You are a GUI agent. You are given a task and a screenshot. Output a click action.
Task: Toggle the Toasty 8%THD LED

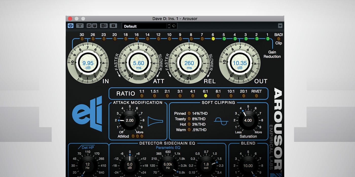tap(189, 119)
